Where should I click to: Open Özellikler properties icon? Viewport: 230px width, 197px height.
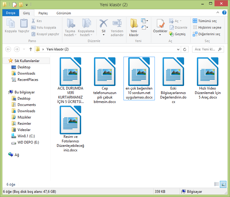(x=160, y=23)
